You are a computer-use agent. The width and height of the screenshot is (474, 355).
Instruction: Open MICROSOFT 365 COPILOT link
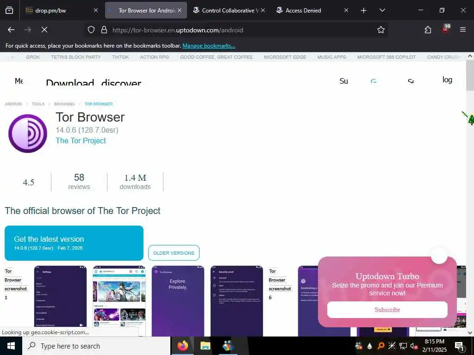tap(387, 57)
